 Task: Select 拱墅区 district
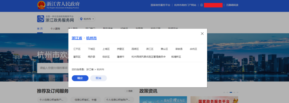(x=120, y=49)
